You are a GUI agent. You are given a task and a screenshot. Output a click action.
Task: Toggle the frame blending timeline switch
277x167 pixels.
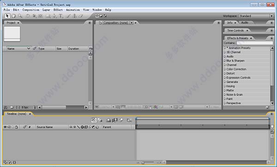pyautogui.click(x=114, y=120)
